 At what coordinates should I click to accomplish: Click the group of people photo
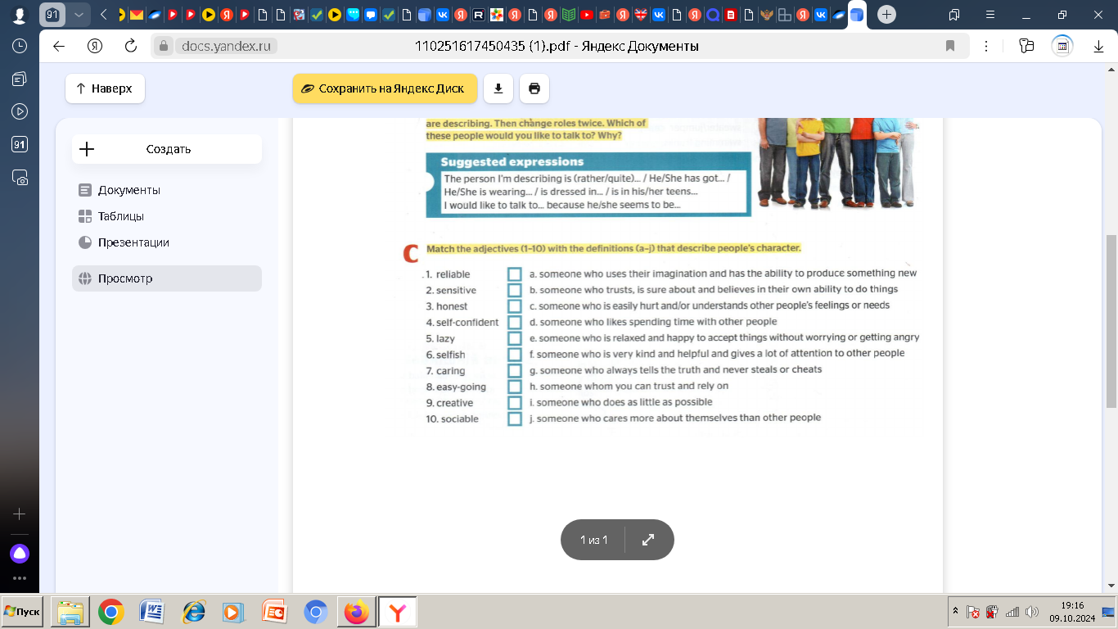click(837, 163)
